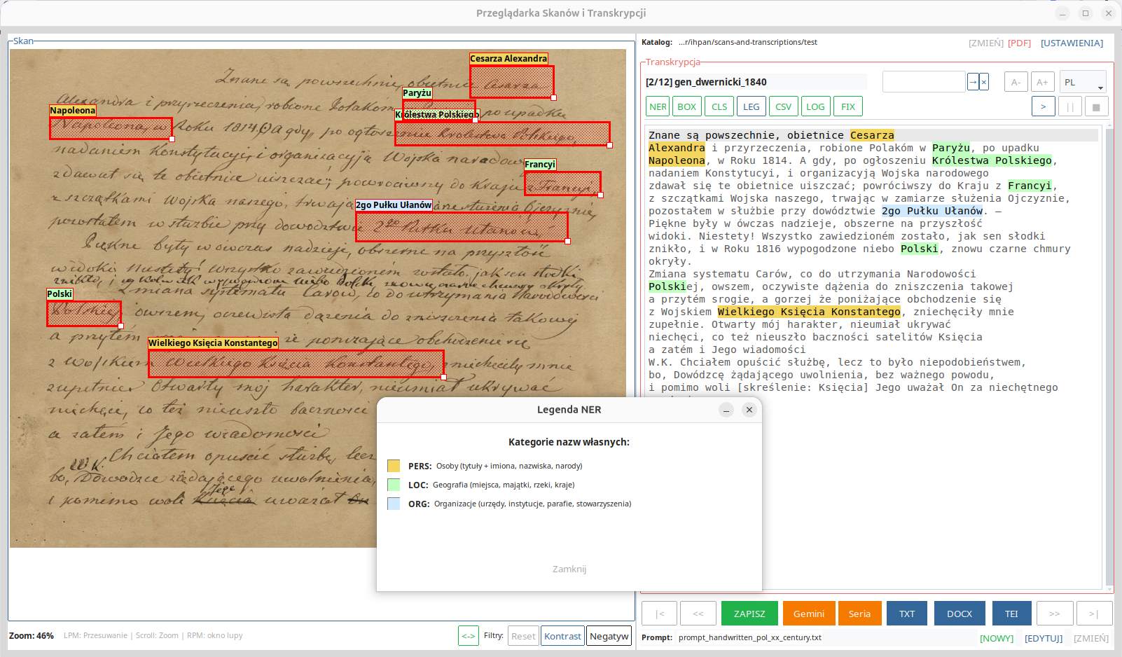
Task: Click the search arrow button beside the search field
Action: pyautogui.click(x=973, y=82)
